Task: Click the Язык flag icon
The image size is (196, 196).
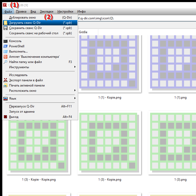Action: click(x=5, y=99)
